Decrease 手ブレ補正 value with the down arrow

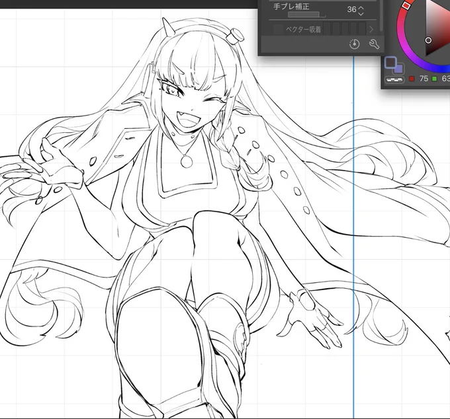[361, 13]
